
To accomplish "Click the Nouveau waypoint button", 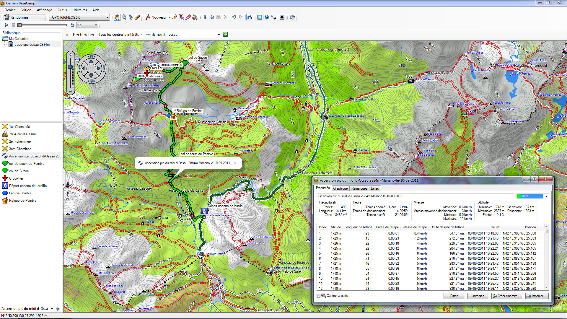I will pos(156,17).
